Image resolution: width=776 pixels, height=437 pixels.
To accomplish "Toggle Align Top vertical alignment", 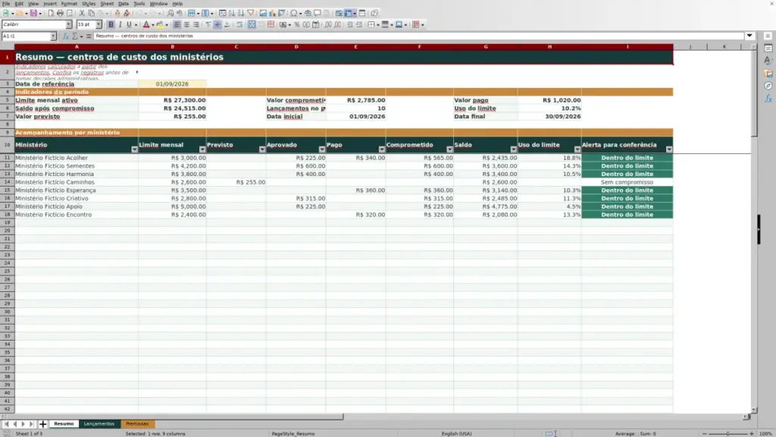I will pos(208,25).
